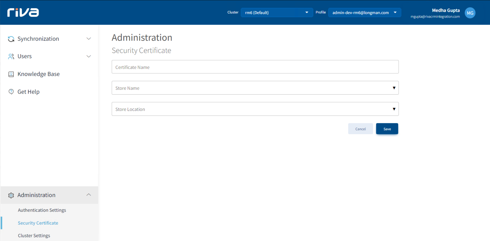Expand the Synchronization menu chevron
The height and width of the screenshot is (241, 490).
(89, 39)
